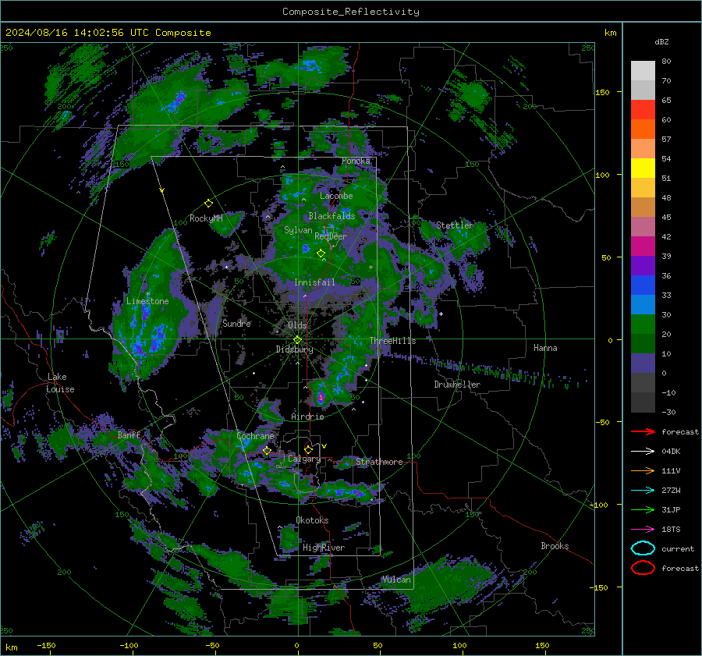Click the Lake Louise label

coord(60,383)
